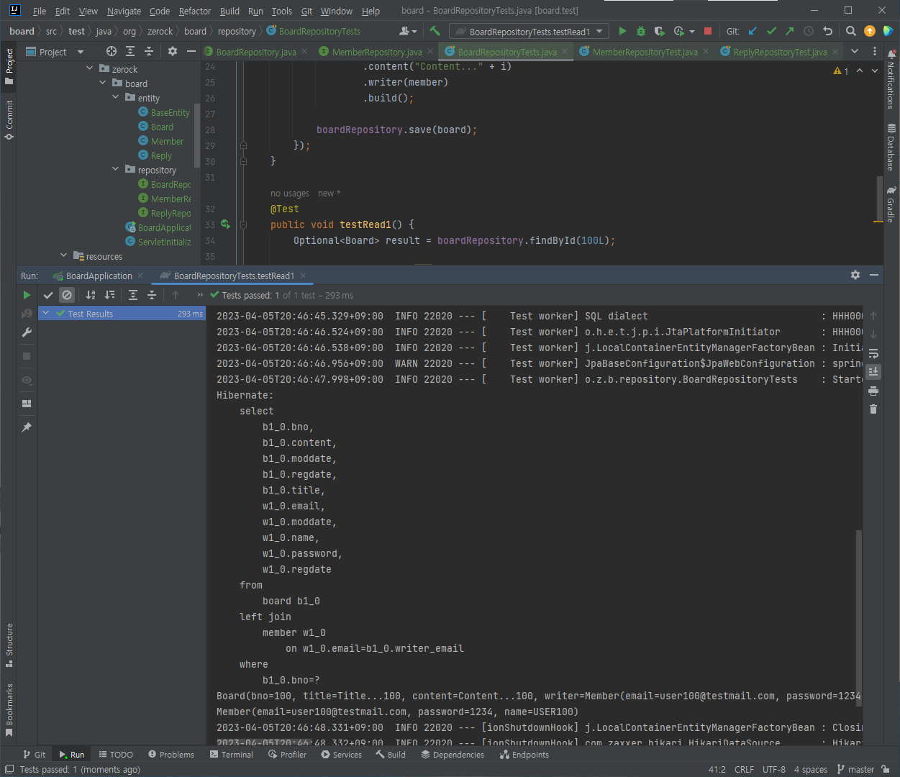Git commit checkmark icon in toolbar
This screenshot has width=900, height=777.
(x=771, y=31)
